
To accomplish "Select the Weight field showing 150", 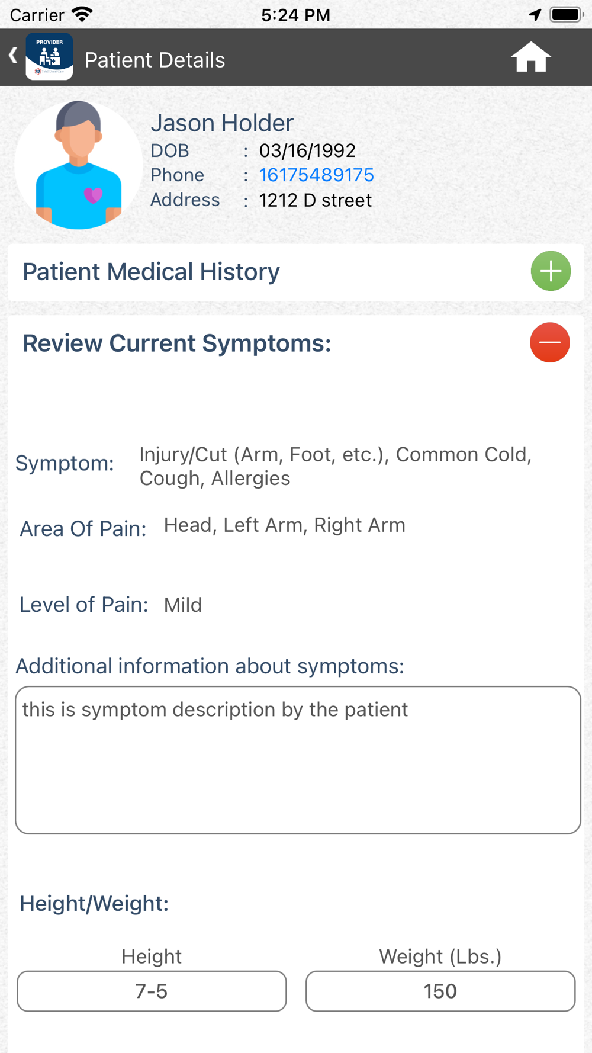I will [440, 991].
